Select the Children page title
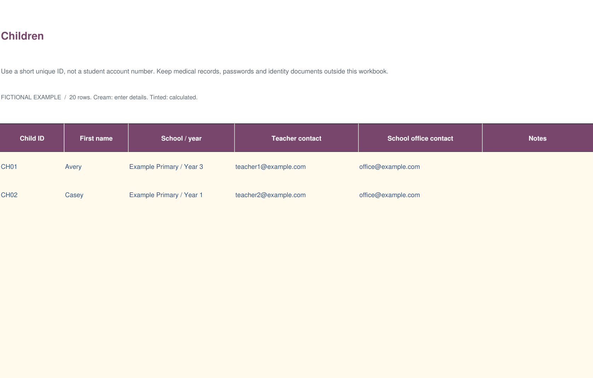 [22, 36]
